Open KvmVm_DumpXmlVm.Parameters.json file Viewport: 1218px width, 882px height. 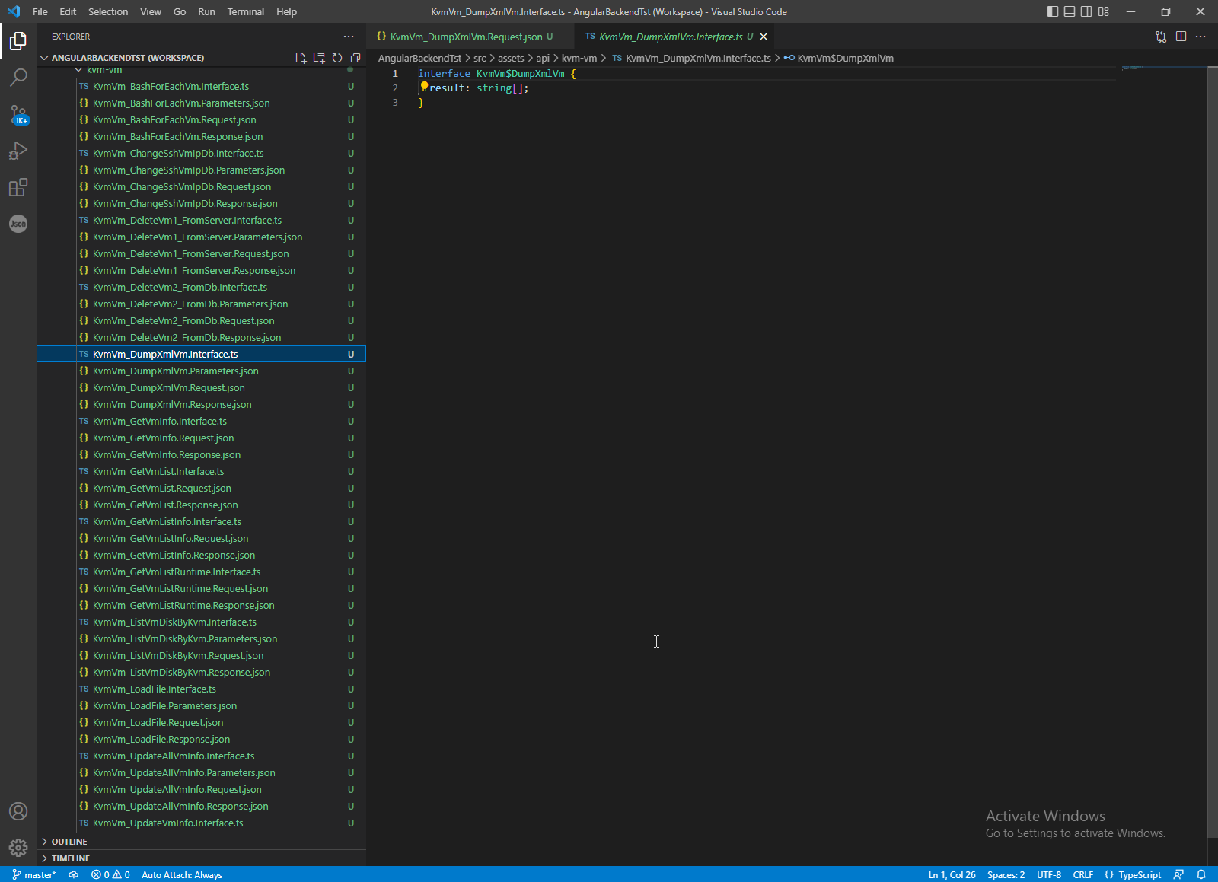click(201, 371)
